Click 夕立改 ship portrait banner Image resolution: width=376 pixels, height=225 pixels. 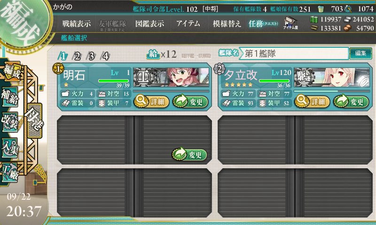coord(332,77)
